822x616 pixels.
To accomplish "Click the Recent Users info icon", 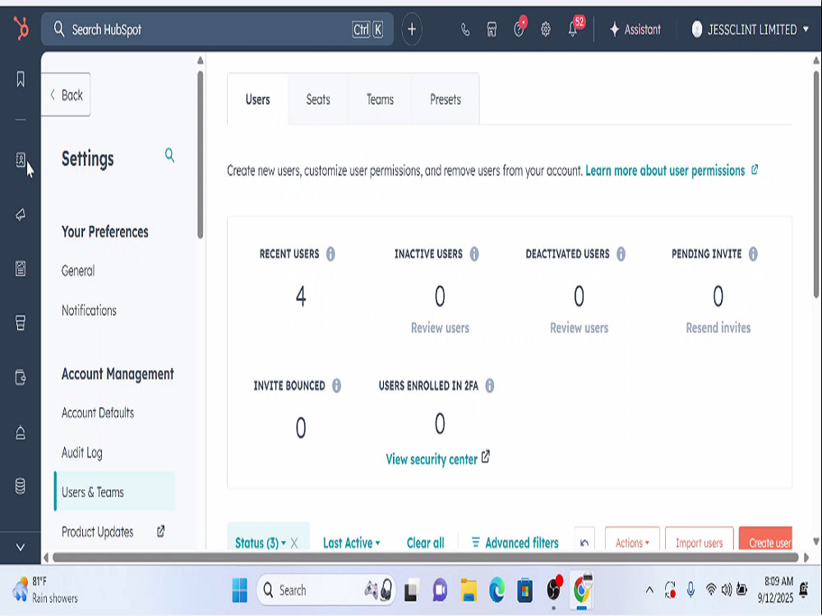I will pos(330,254).
